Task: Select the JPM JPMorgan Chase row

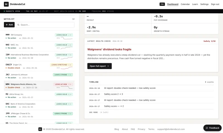Action: point(39,115)
